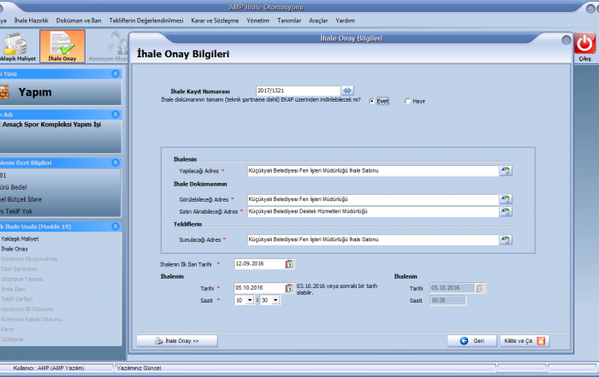Viewport: 599px width, 377px height.
Task: Click the Geri button
Action: click(x=471, y=340)
